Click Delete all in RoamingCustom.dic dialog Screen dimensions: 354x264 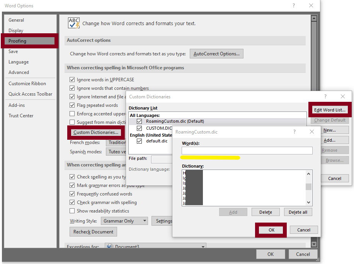298,212
